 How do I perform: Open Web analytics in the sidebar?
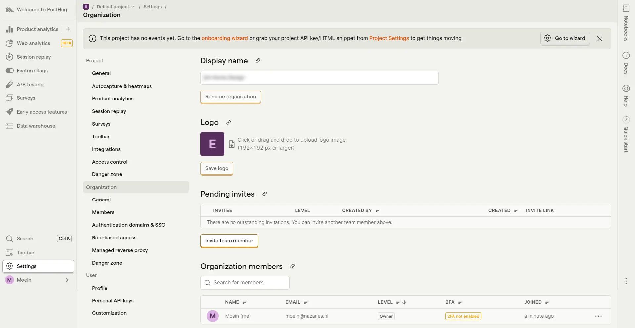pyautogui.click(x=39, y=43)
